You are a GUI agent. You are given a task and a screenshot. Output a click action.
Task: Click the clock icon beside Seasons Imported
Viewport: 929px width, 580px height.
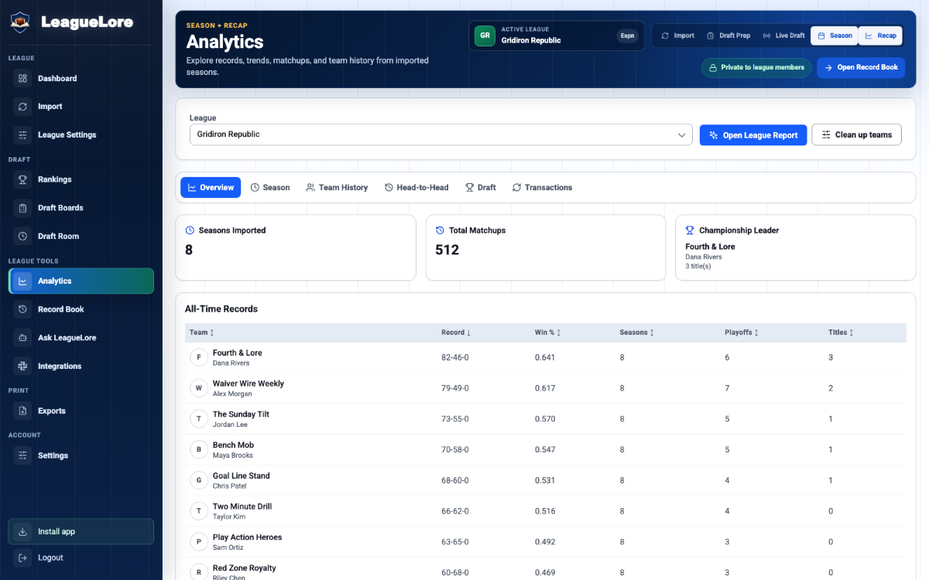pyautogui.click(x=190, y=230)
